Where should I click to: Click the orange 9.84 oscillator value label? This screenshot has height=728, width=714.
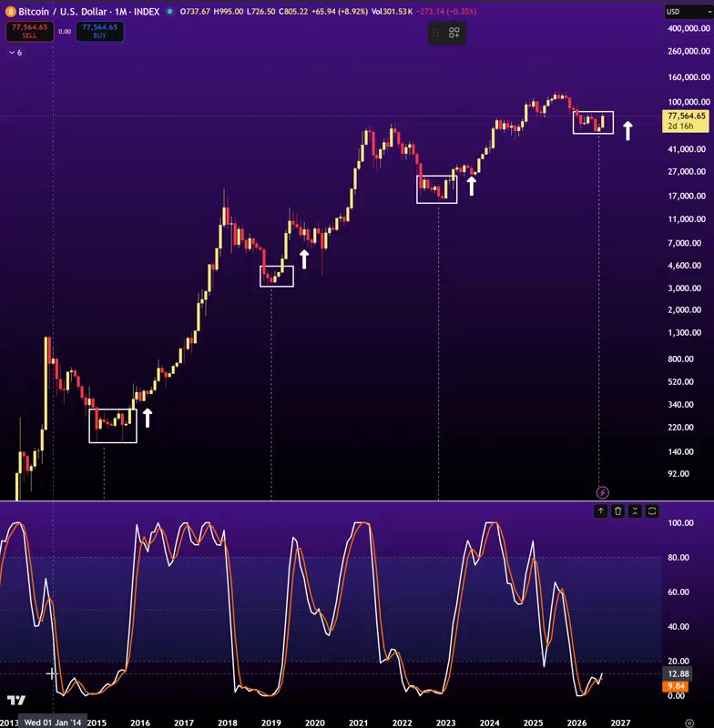pyautogui.click(x=676, y=686)
